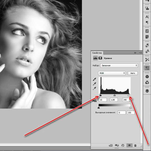Click the Уровни label text

pyautogui.click(x=108, y=58)
